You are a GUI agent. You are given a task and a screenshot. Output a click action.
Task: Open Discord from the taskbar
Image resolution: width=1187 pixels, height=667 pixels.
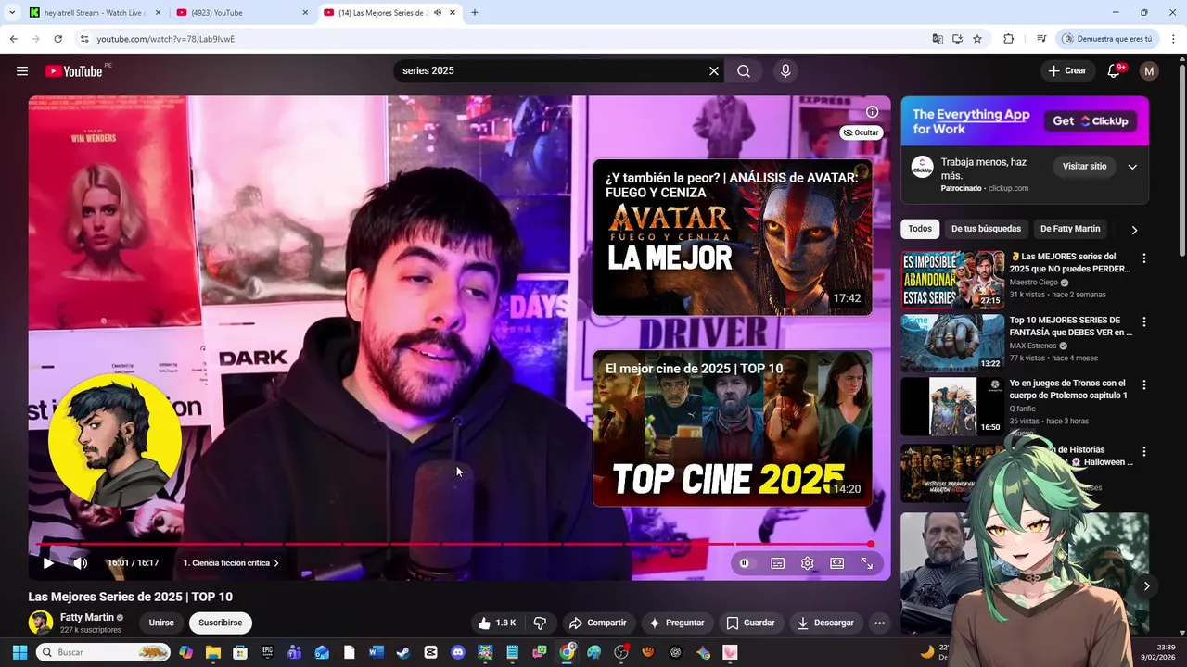(458, 652)
